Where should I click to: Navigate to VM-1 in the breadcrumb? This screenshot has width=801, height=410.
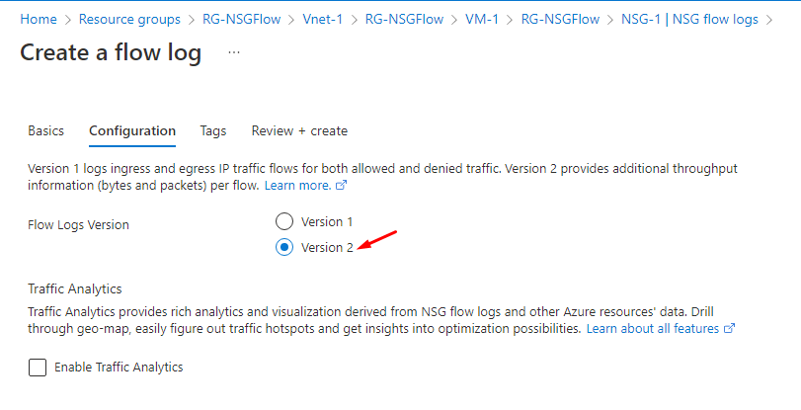coord(482,20)
